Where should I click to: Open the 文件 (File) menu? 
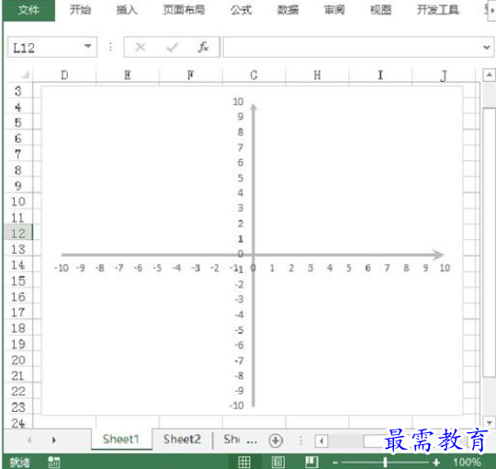coord(28,10)
